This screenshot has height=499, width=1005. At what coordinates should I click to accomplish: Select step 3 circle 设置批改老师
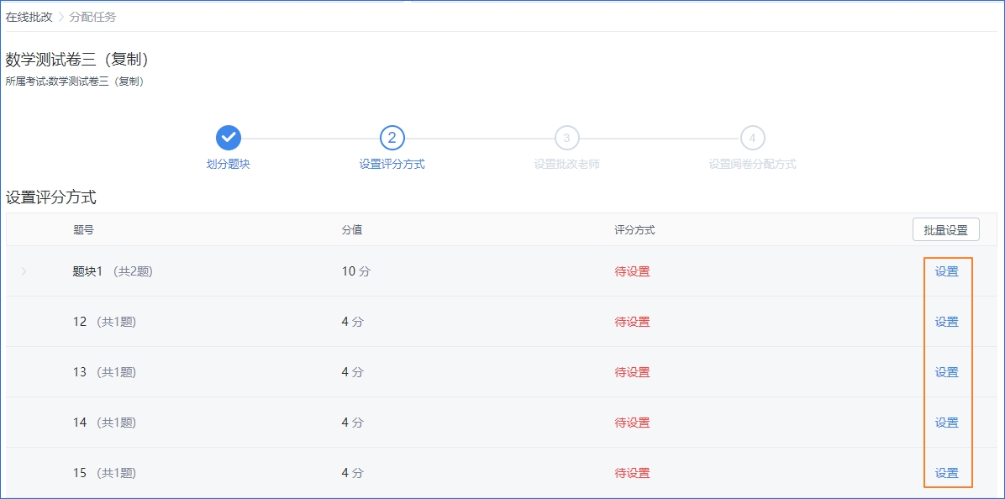(566, 137)
